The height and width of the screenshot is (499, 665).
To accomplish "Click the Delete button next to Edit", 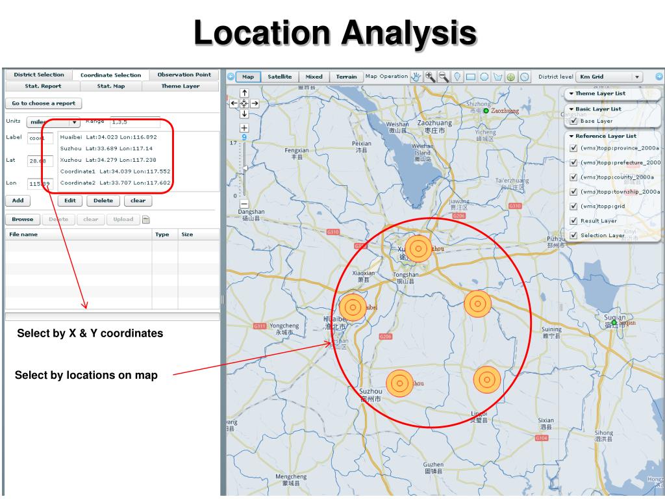I will pos(103,201).
